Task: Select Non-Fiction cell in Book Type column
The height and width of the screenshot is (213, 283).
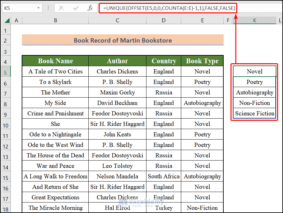Action: coord(202,208)
